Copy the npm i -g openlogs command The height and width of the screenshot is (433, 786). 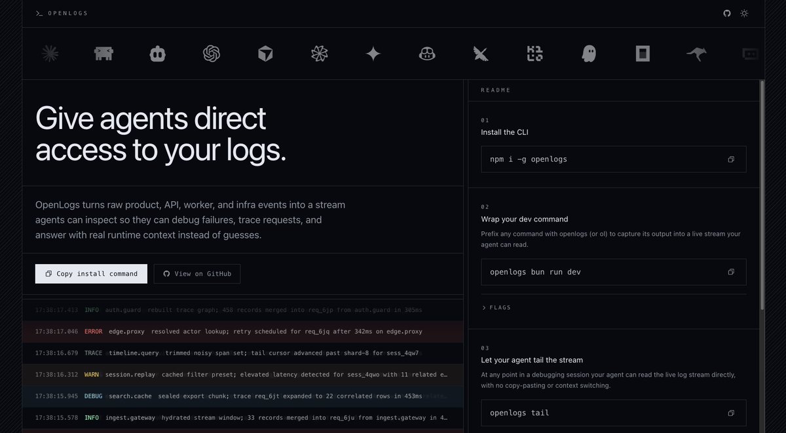[731, 159]
